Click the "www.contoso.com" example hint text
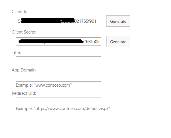This screenshot has width=171, height=138. click(x=53, y=85)
